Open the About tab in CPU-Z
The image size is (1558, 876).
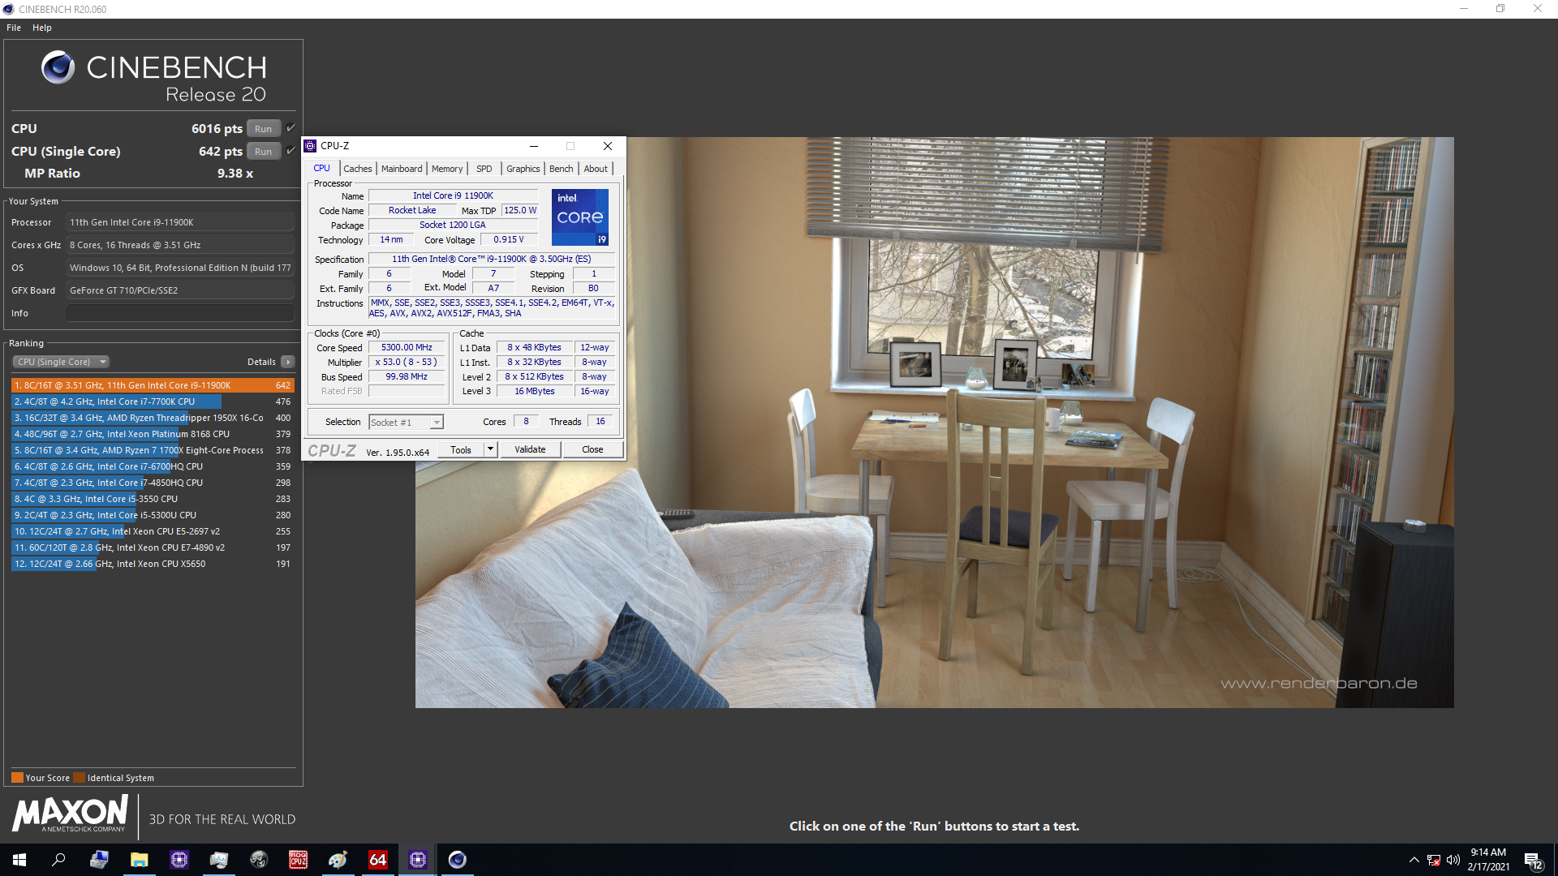(596, 169)
